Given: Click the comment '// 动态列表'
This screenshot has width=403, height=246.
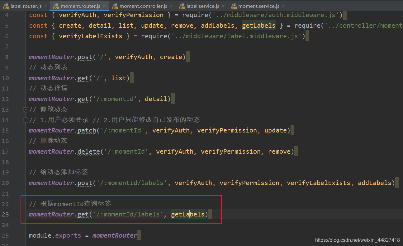Looking at the screenshot, I should pyautogui.click(x=48, y=67).
